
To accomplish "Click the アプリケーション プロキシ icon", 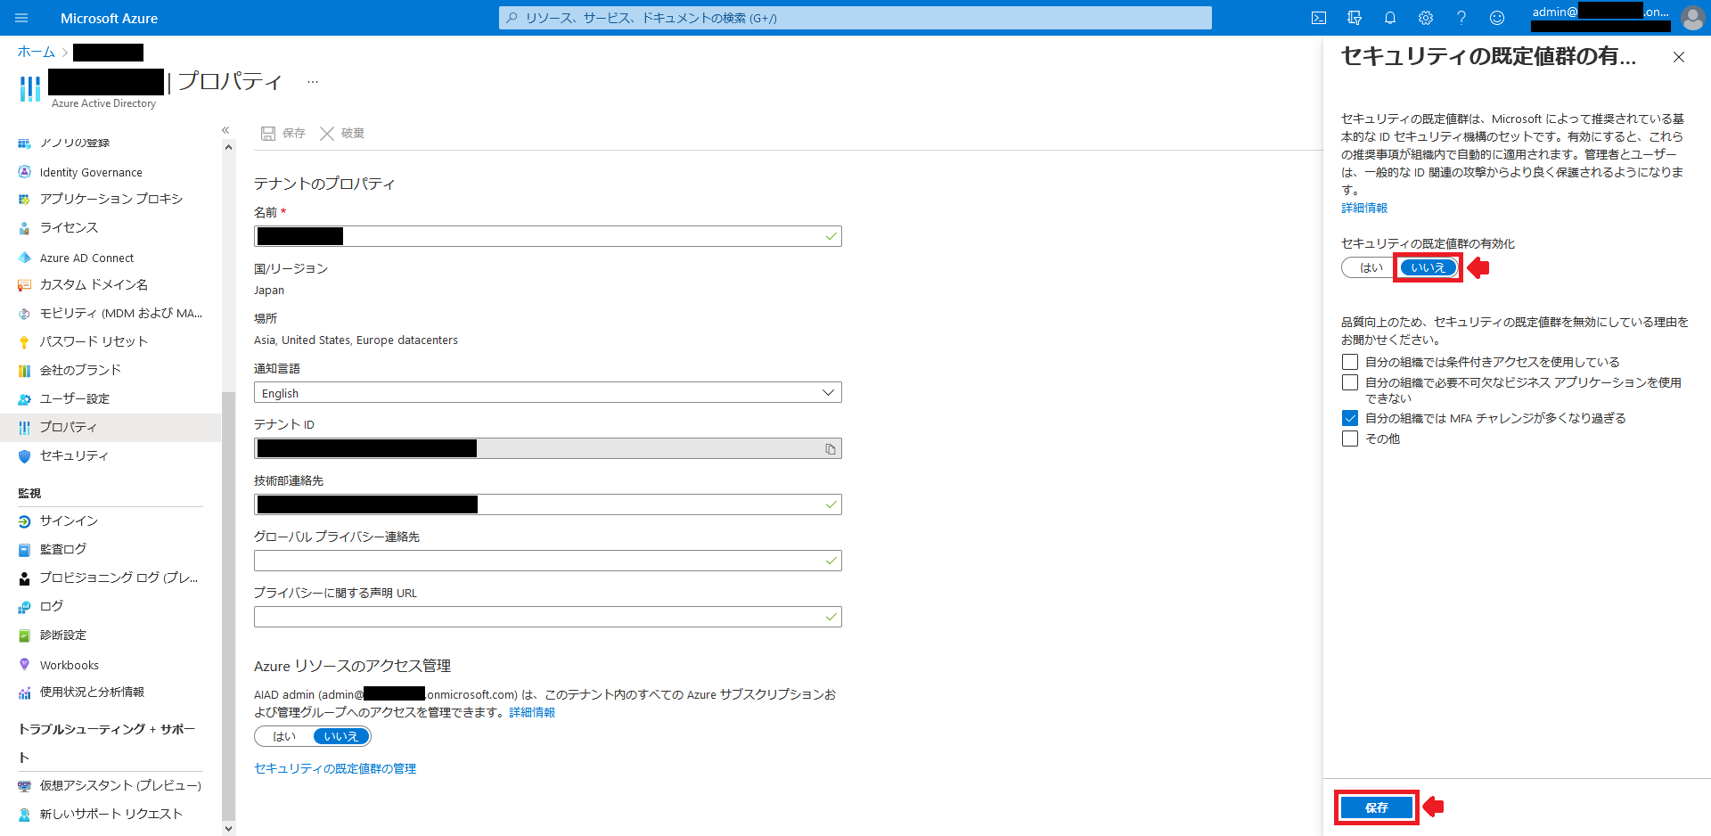I will (24, 199).
